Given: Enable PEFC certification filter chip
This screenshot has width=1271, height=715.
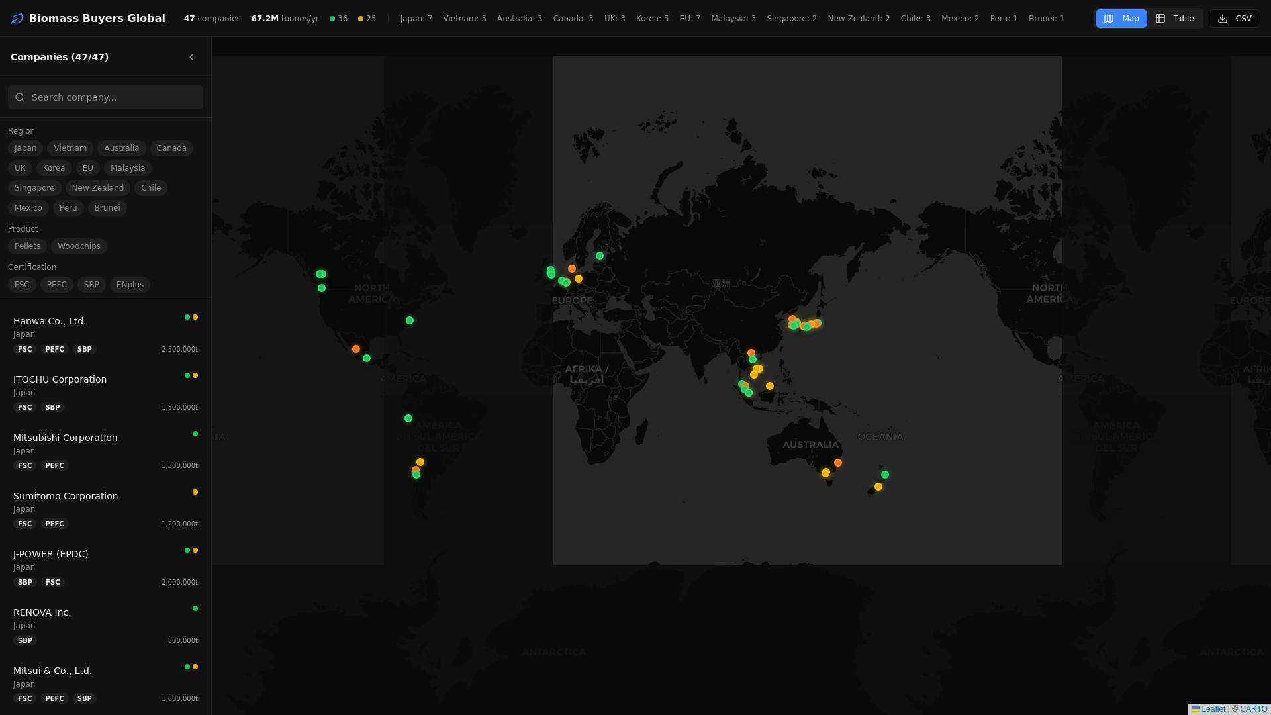Looking at the screenshot, I should pos(57,285).
